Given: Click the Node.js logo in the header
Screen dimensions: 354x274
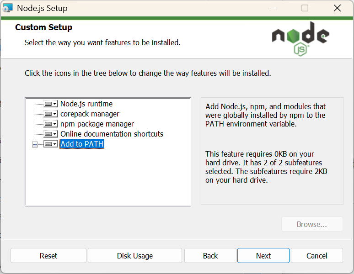Looking at the screenshot, I should 300,39.
